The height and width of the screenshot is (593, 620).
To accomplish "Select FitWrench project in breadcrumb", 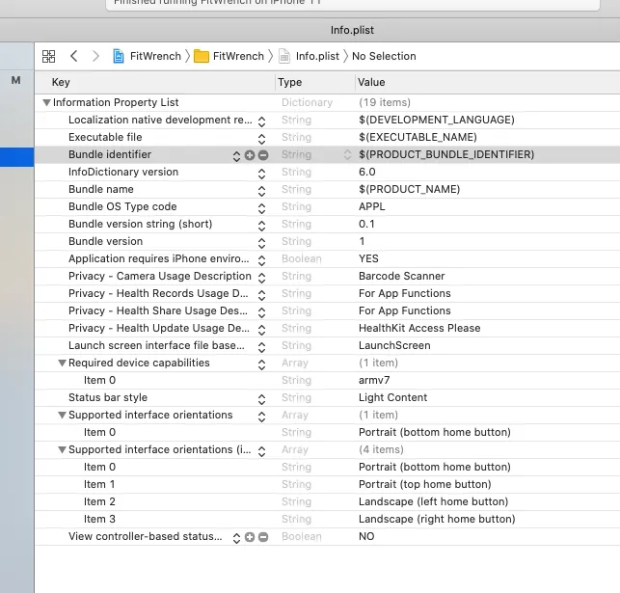I will (x=155, y=56).
